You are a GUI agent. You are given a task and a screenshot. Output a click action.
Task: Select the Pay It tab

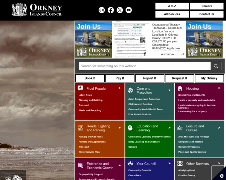pos(120,78)
